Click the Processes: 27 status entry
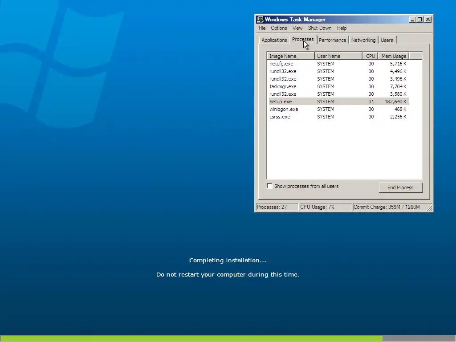 pos(277,207)
